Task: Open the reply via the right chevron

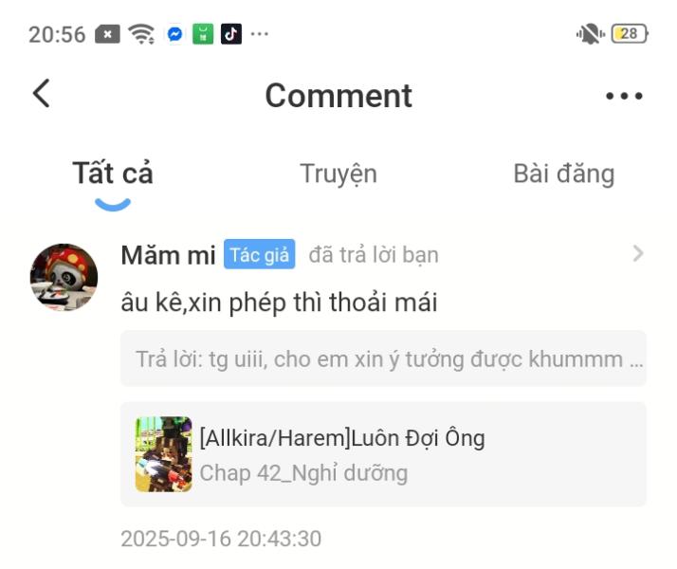Action: 638,253
